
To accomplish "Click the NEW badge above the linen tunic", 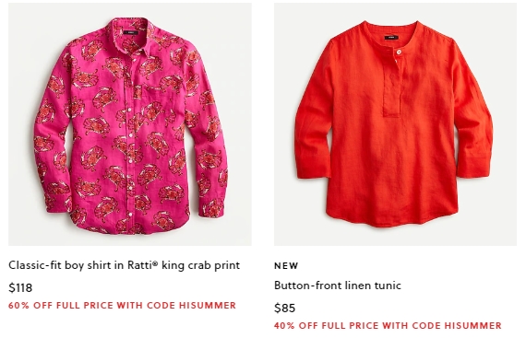I will click(x=286, y=266).
